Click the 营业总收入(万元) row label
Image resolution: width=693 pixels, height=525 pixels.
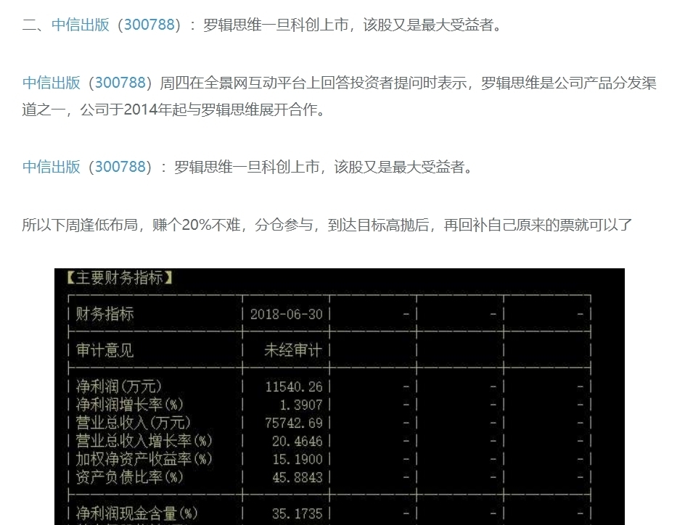click(x=133, y=423)
